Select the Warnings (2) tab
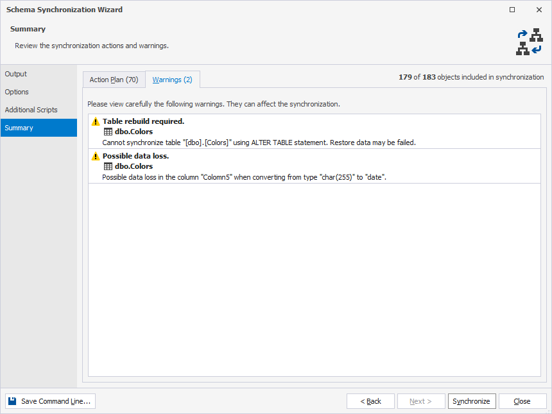Viewport: 552px width, 414px height. point(172,80)
